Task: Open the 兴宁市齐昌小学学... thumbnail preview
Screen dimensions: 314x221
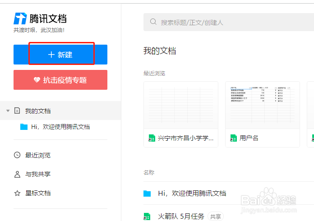Action: click(x=181, y=105)
